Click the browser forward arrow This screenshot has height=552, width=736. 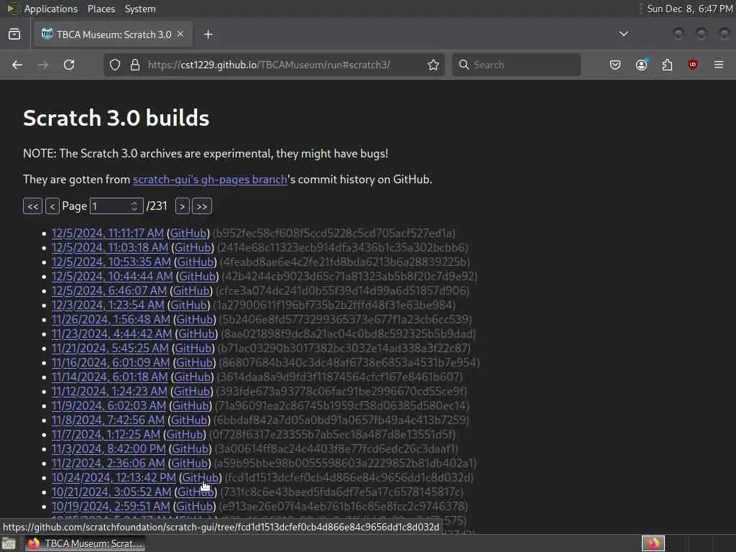pyautogui.click(x=42, y=65)
